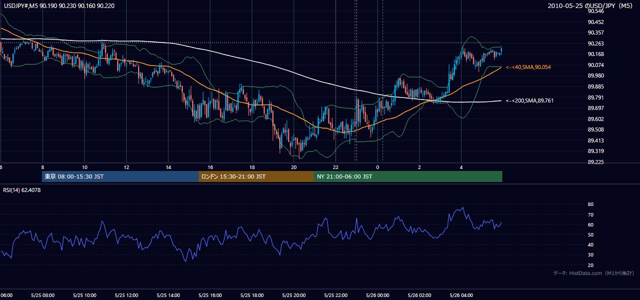
Task: Click bottom time label 5/26 02:00
Action: point(419,295)
